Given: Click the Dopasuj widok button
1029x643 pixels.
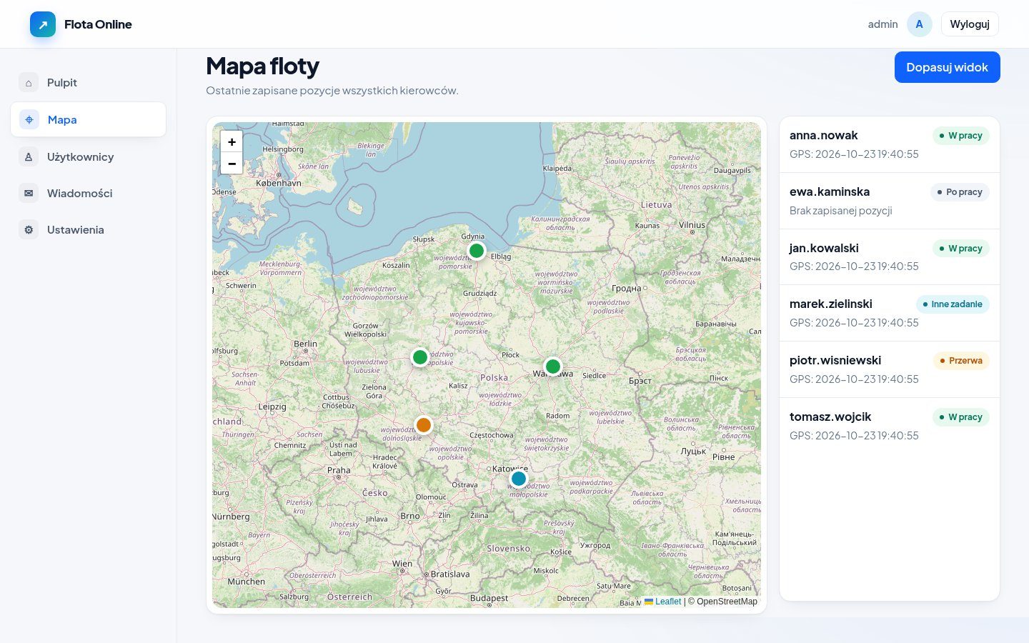Looking at the screenshot, I should (948, 67).
